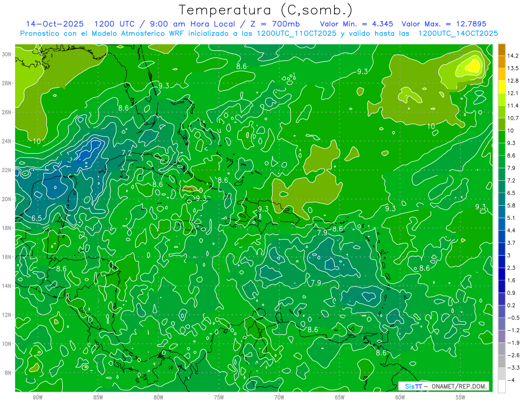Click the title "Temperatura (C,somb.)"
The image size is (522, 403).
pyautogui.click(x=266, y=10)
